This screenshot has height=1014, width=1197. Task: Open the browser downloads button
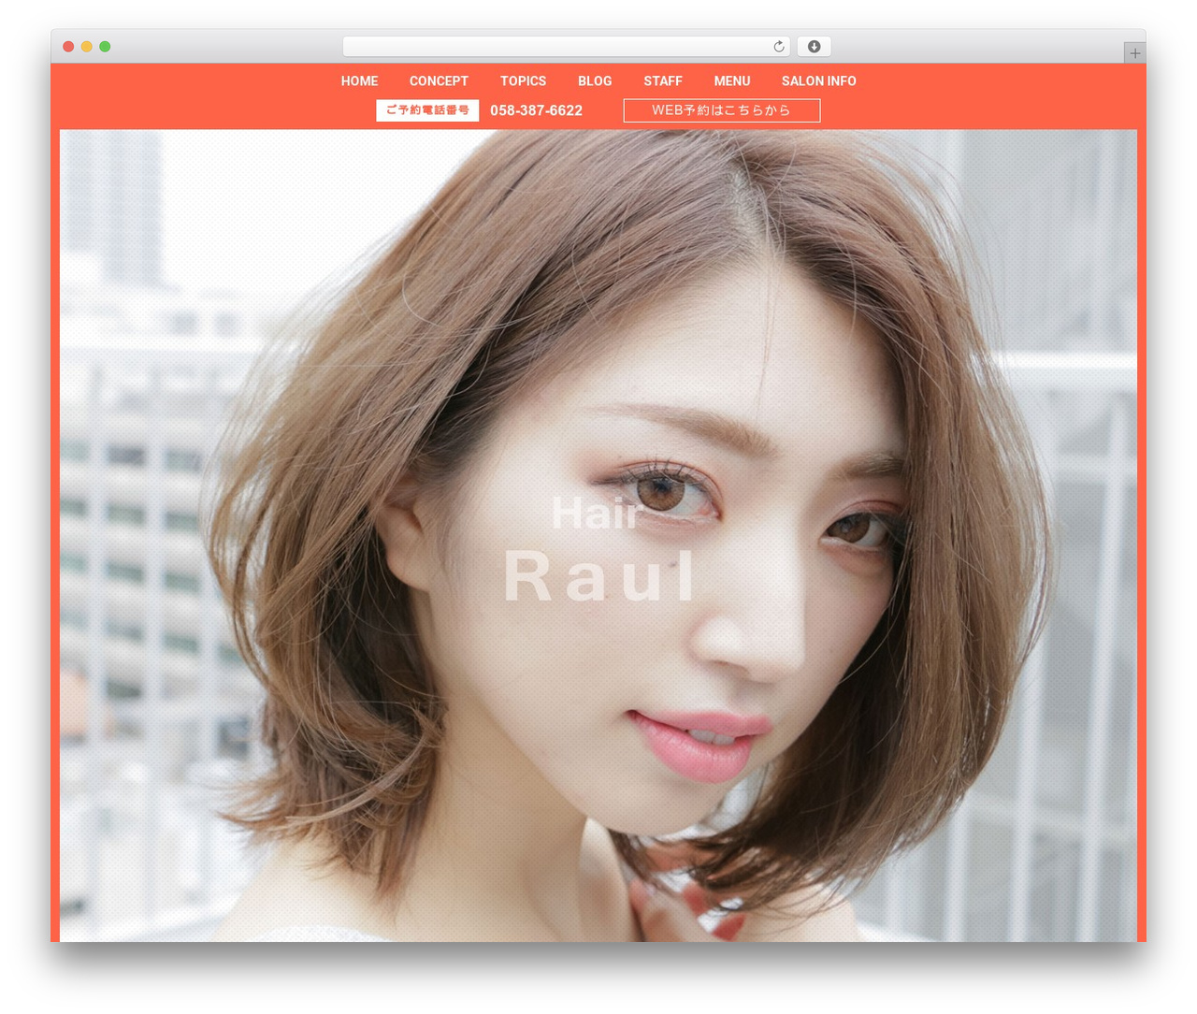pyautogui.click(x=814, y=47)
